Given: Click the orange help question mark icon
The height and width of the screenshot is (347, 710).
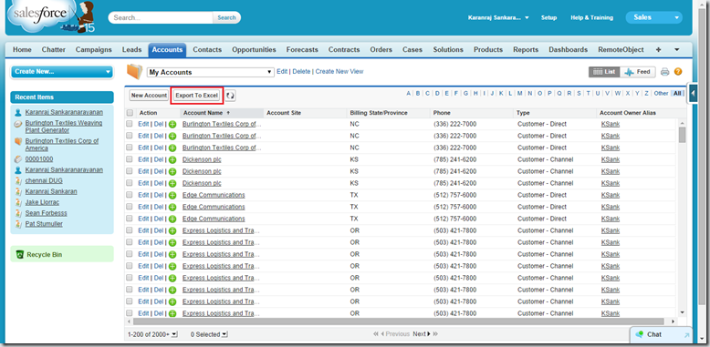Looking at the screenshot, I should click(x=678, y=72).
